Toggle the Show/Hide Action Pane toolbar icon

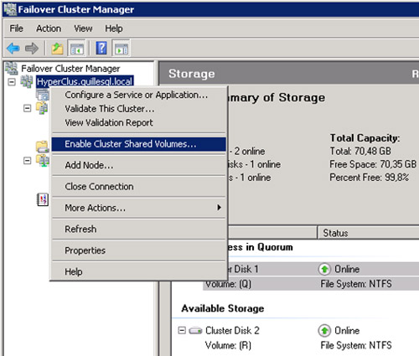tap(122, 49)
